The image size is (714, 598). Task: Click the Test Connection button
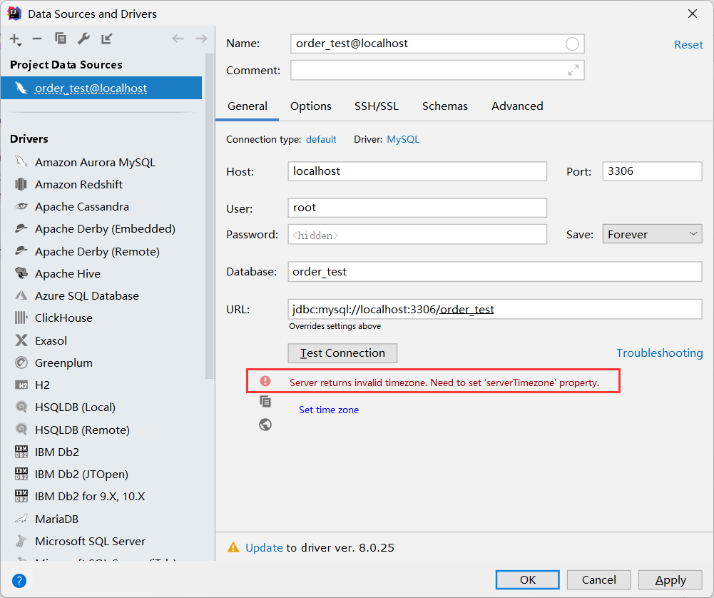point(342,353)
